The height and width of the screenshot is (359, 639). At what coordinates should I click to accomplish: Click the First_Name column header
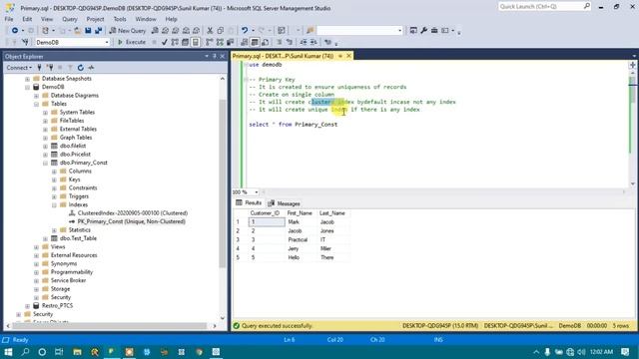300,213
